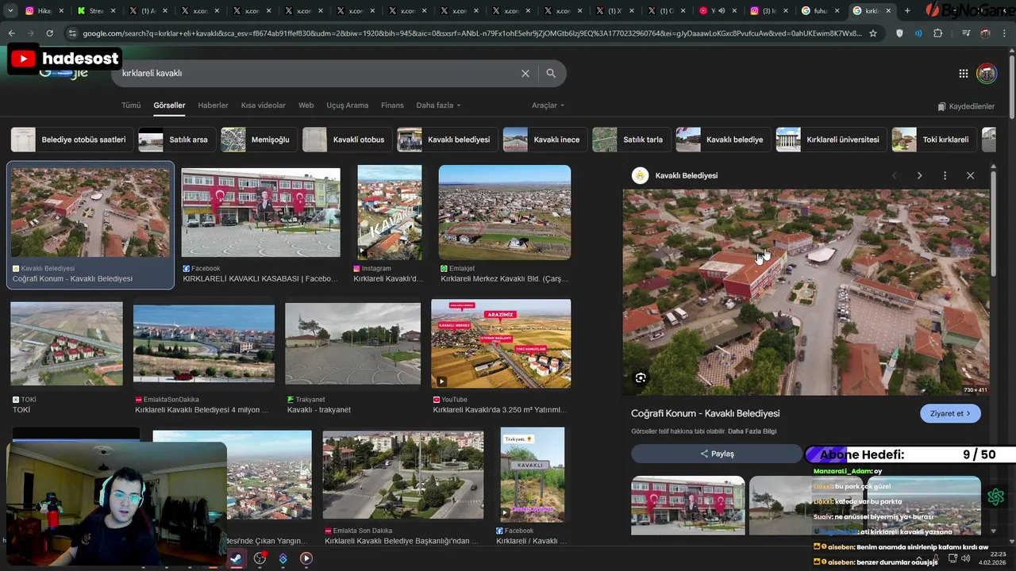1016x571 pixels.
Task: Submit the search with the magnifier icon
Action: (x=551, y=73)
